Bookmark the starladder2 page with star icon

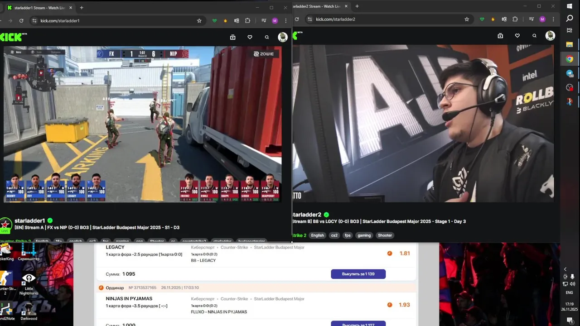coord(467,19)
